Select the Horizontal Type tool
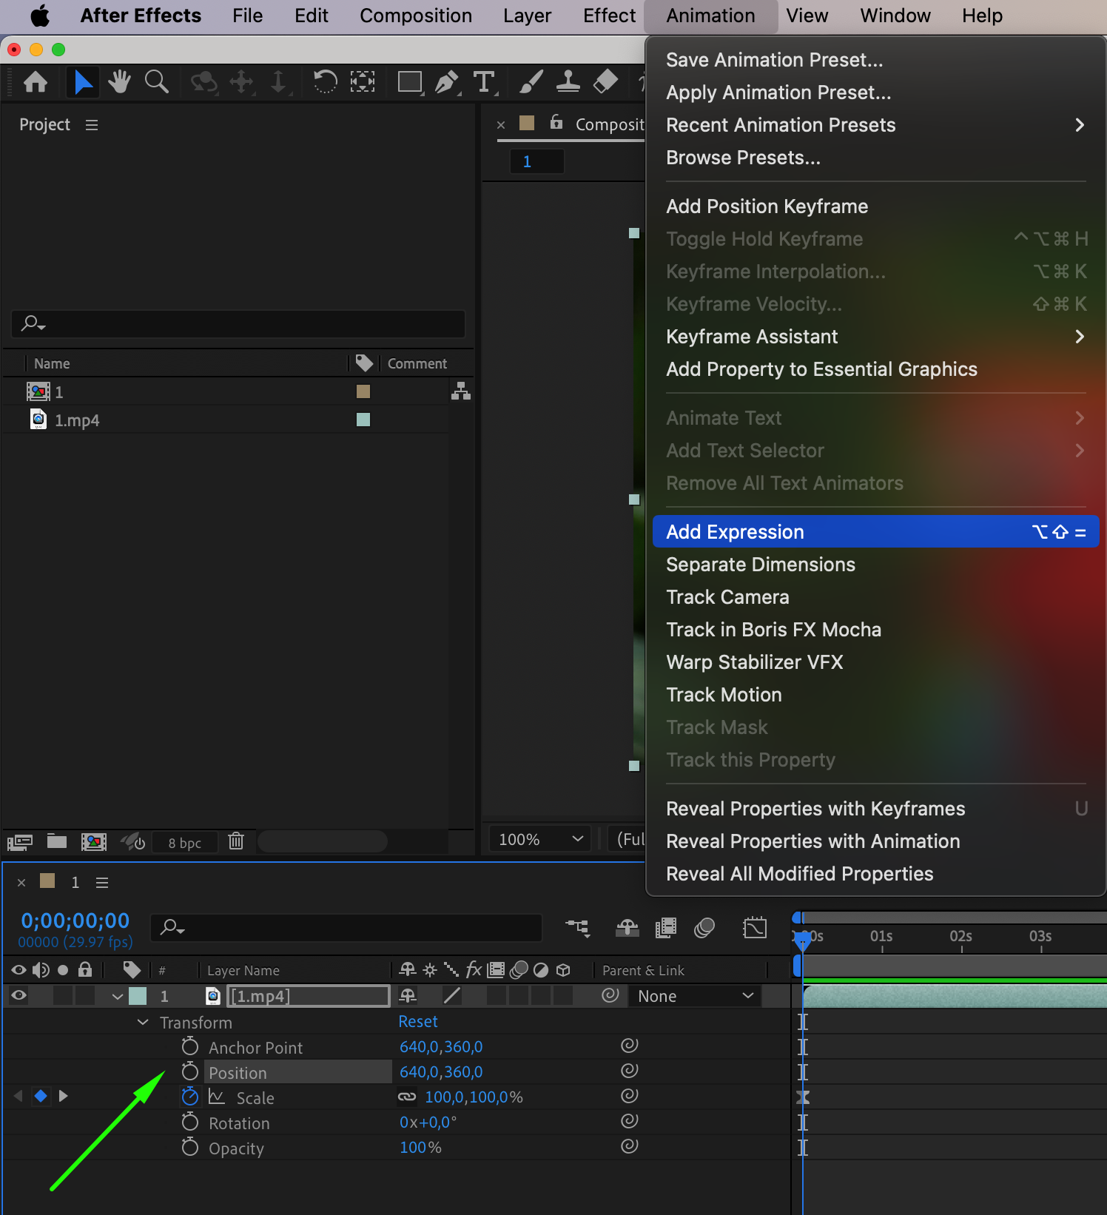Screen dimensions: 1107x1215 (484, 82)
